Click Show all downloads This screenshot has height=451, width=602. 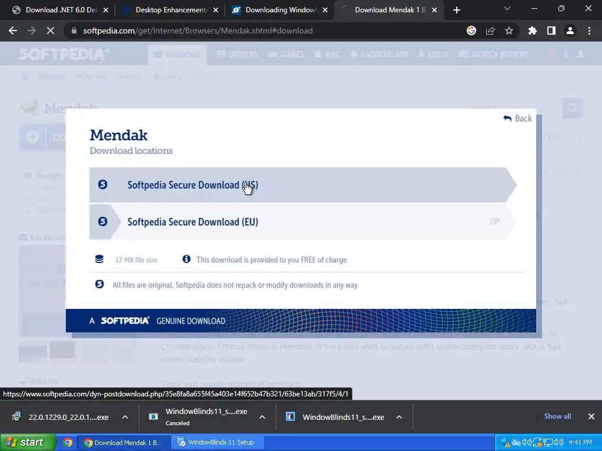[x=557, y=416]
